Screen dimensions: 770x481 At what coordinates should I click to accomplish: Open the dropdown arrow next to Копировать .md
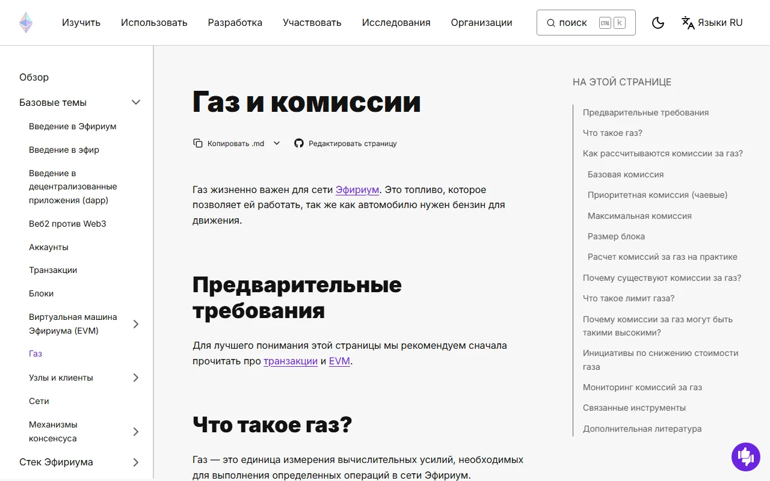click(277, 143)
